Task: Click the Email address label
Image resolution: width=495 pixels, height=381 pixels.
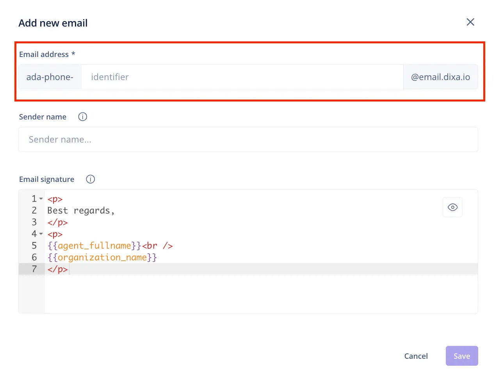Action: pyautogui.click(x=47, y=54)
